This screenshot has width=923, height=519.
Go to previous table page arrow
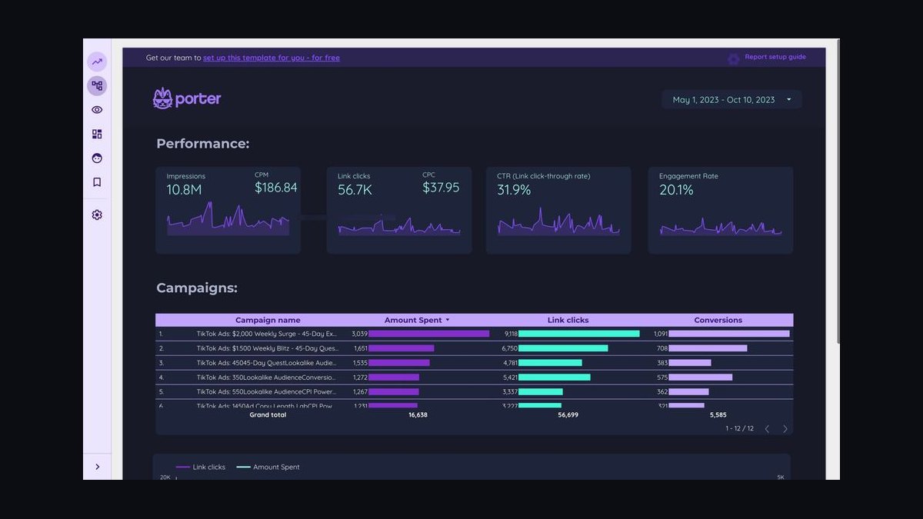tap(767, 429)
